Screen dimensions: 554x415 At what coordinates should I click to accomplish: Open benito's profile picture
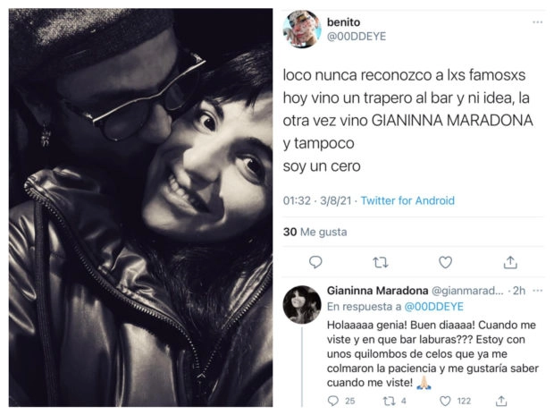(x=302, y=29)
